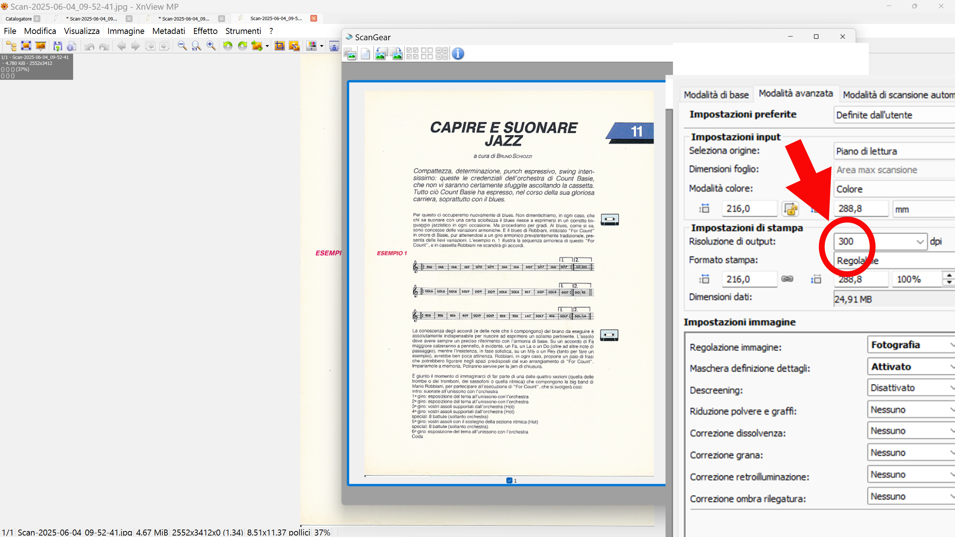The image size is (955, 537).
Task: Open the Strumenti menu
Action: (243, 31)
